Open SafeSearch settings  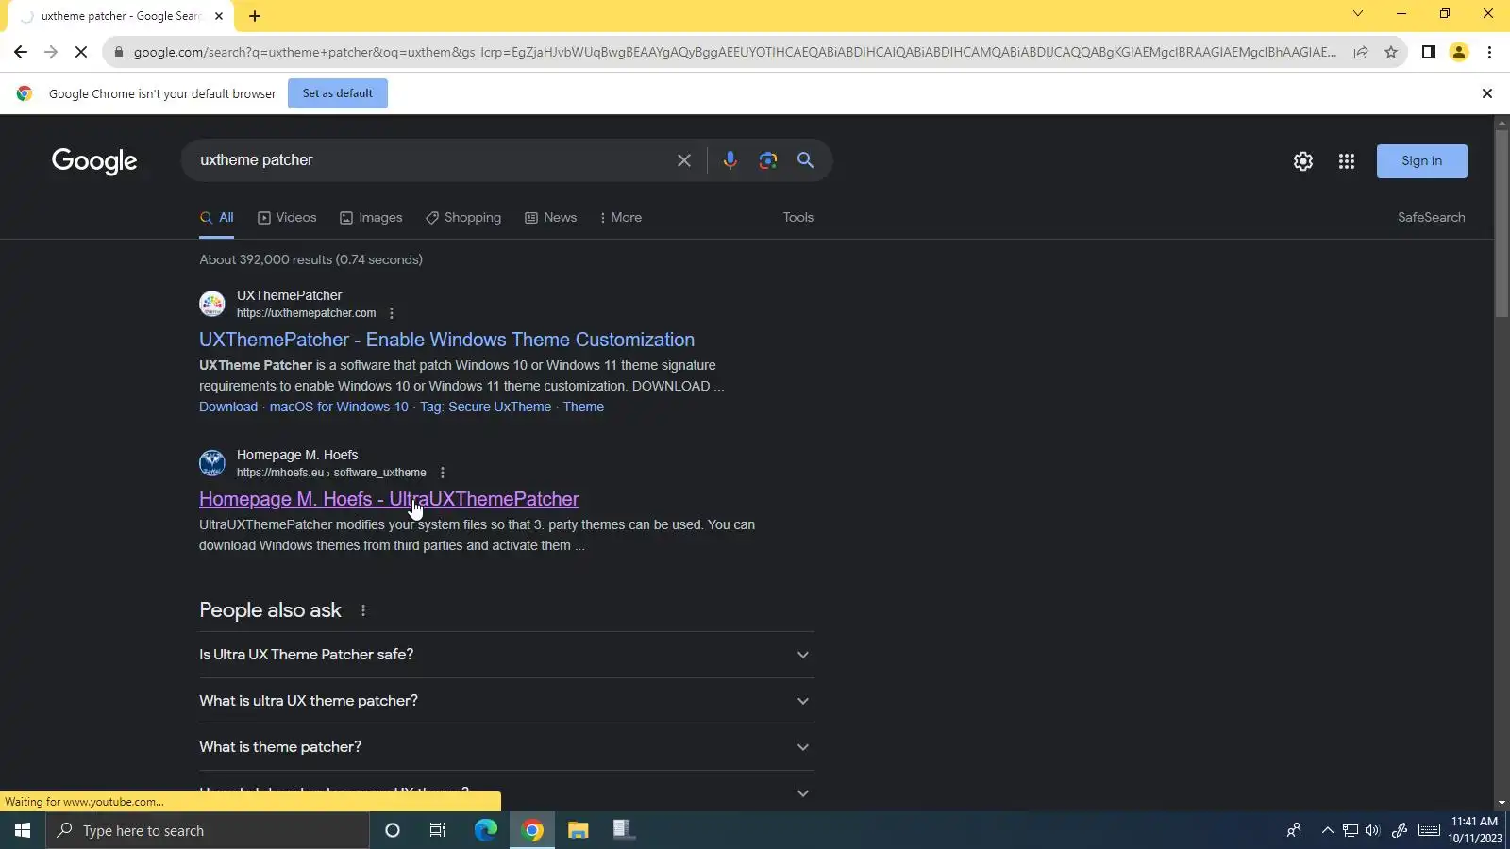1432,218
